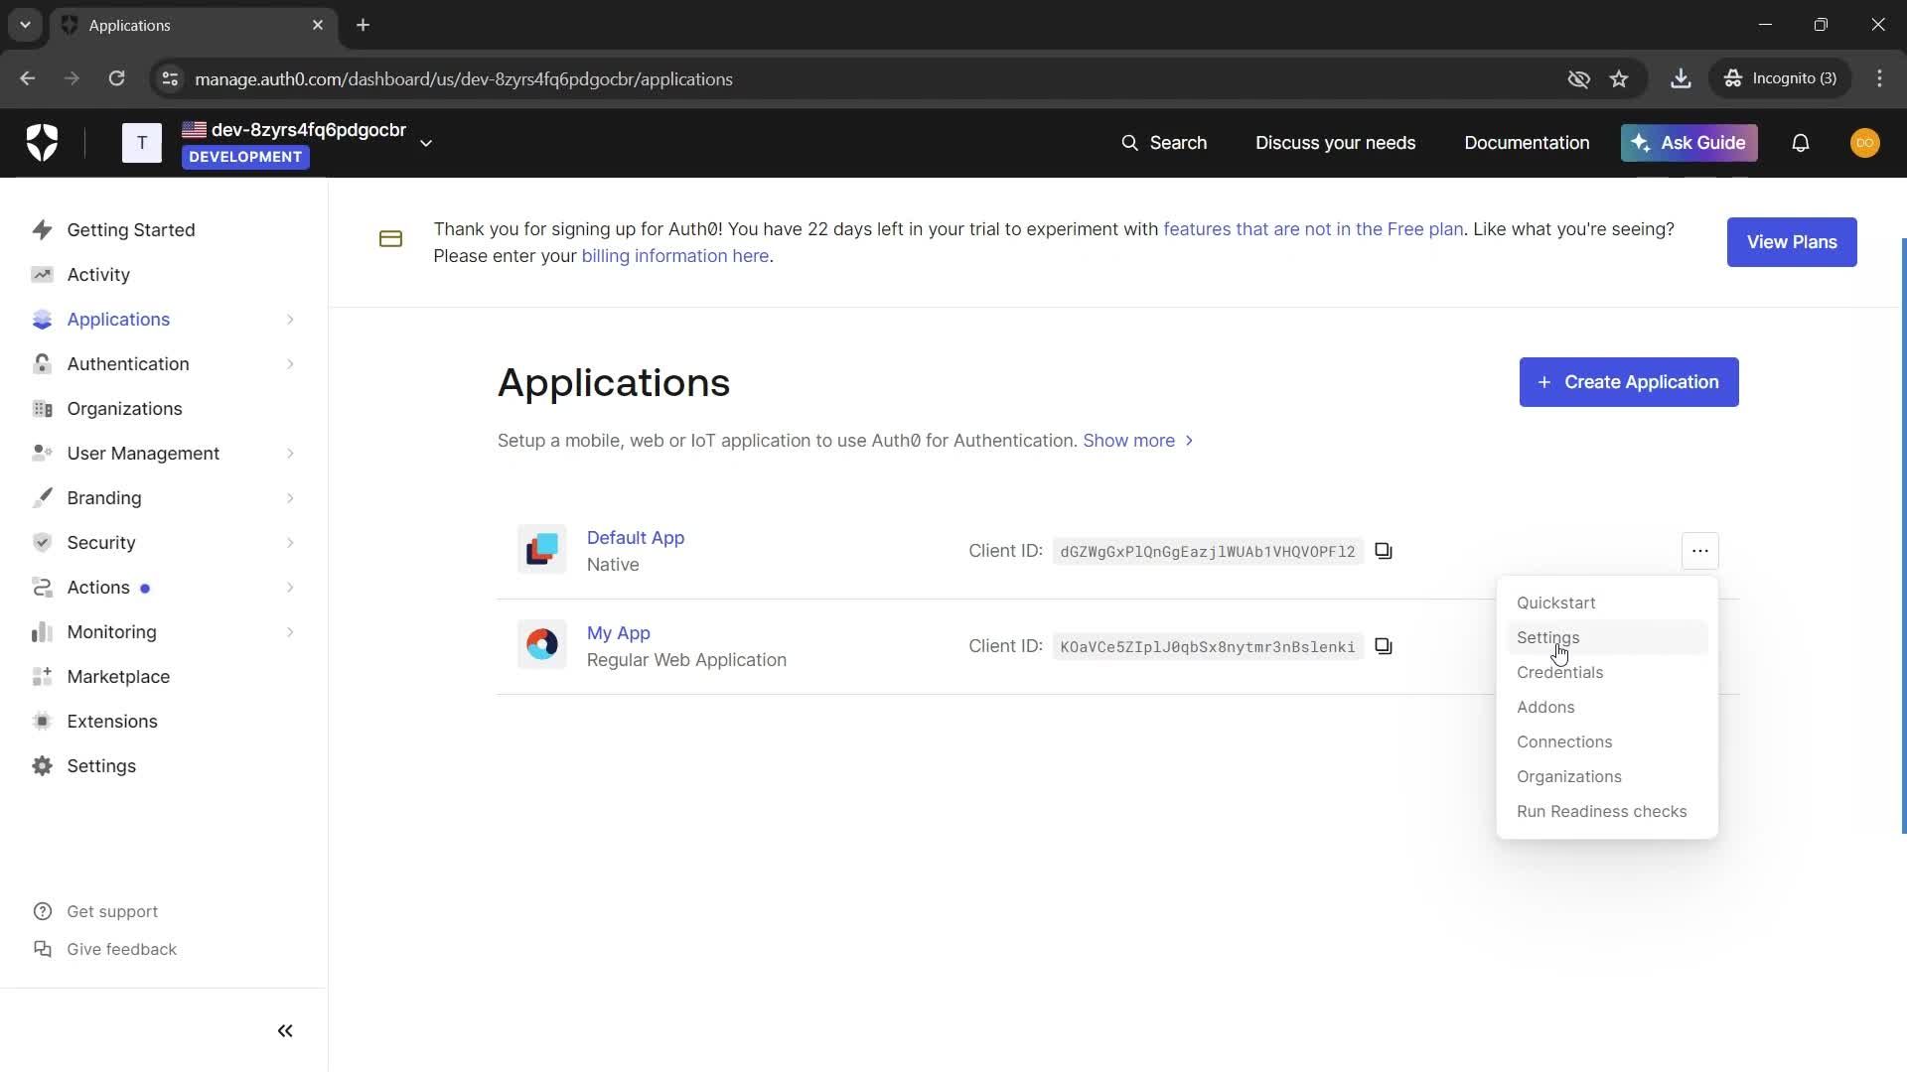The image size is (1907, 1072).
Task: Open browser downloads icon
Action: (1681, 78)
